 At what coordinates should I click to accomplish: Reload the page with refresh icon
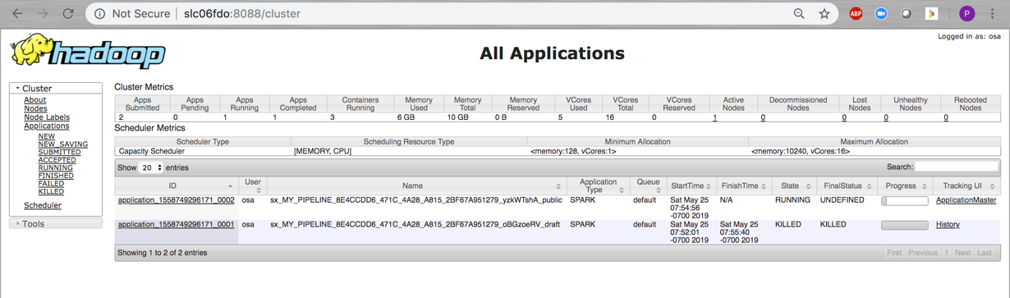[x=69, y=14]
